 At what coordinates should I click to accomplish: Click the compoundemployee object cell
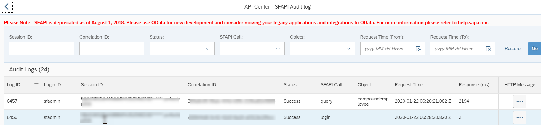(x=373, y=101)
